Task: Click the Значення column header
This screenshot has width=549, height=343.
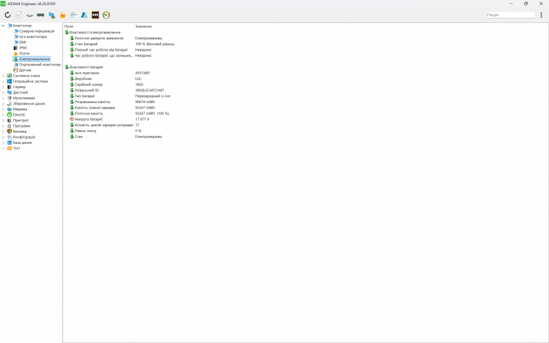Action: [143, 26]
